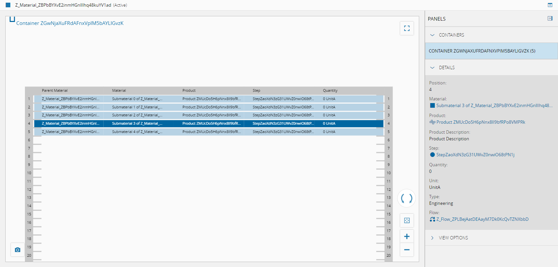Open the StepZaoXdN3zG31UWvZ0nwiO68tPN1j step link
Viewport: 558px width, 267px height.
pyautogui.click(x=475, y=155)
